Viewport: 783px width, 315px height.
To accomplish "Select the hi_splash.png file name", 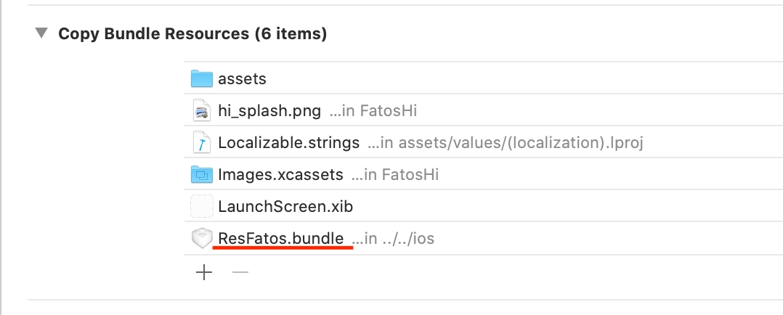I will (269, 111).
